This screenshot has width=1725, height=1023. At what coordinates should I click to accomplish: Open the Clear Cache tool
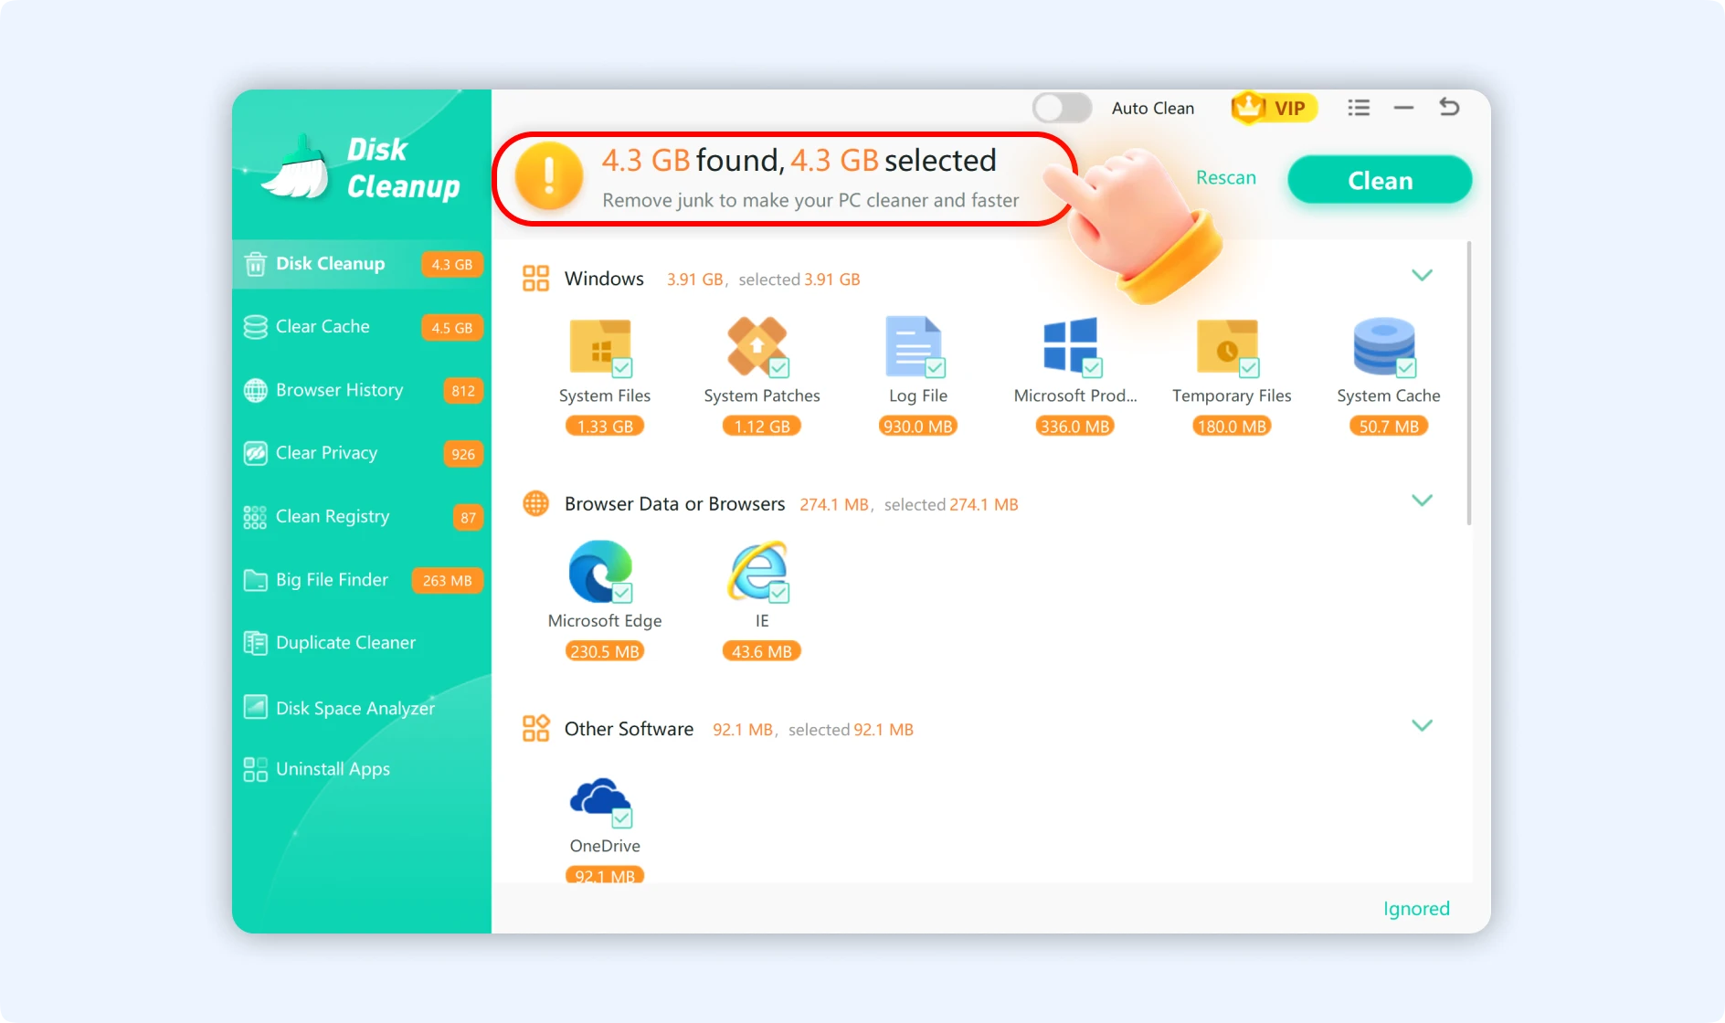click(322, 326)
